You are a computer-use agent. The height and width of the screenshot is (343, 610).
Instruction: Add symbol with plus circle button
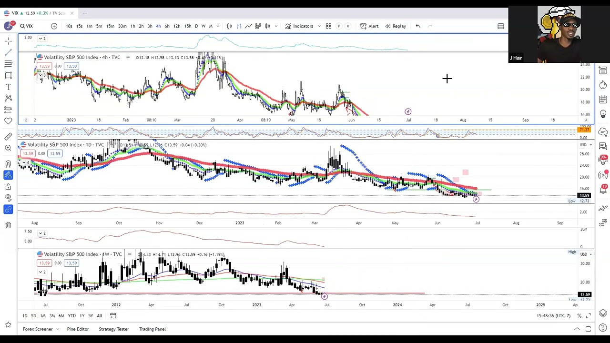[x=54, y=26]
